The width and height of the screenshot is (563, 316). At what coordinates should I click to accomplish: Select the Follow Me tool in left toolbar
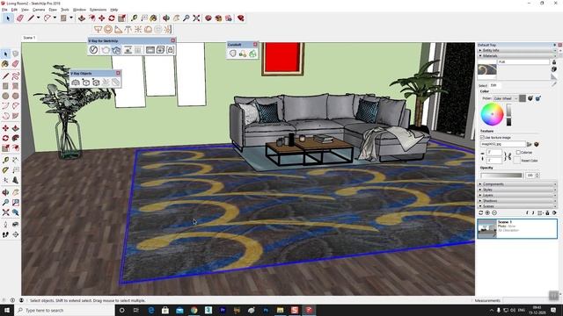(x=16, y=138)
